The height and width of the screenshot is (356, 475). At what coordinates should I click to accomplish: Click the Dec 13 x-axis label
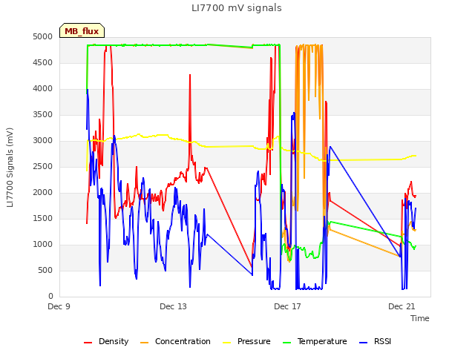173,306
